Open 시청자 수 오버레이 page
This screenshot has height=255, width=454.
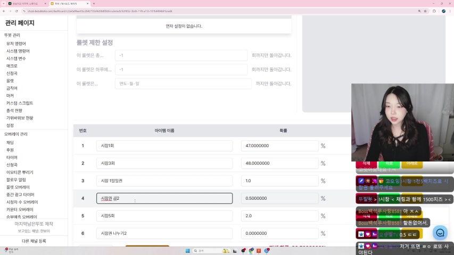pos(22,202)
